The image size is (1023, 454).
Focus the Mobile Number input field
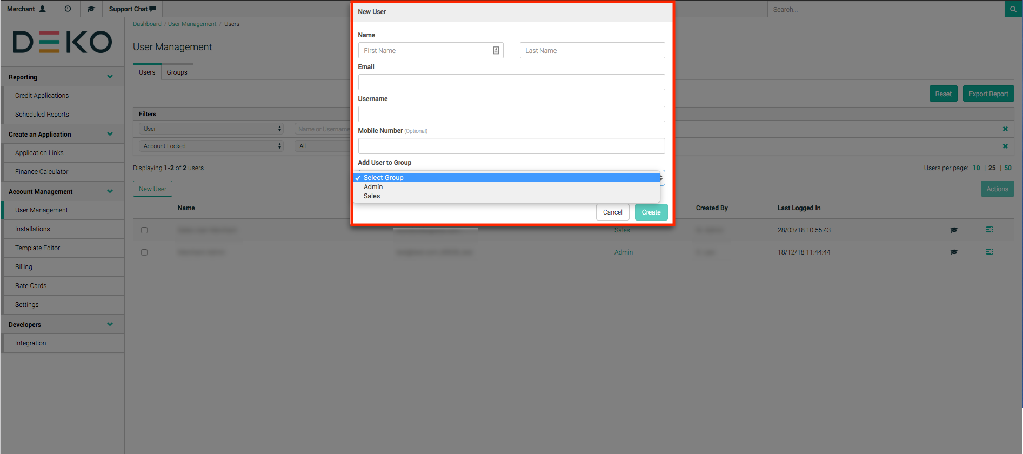[x=511, y=146]
